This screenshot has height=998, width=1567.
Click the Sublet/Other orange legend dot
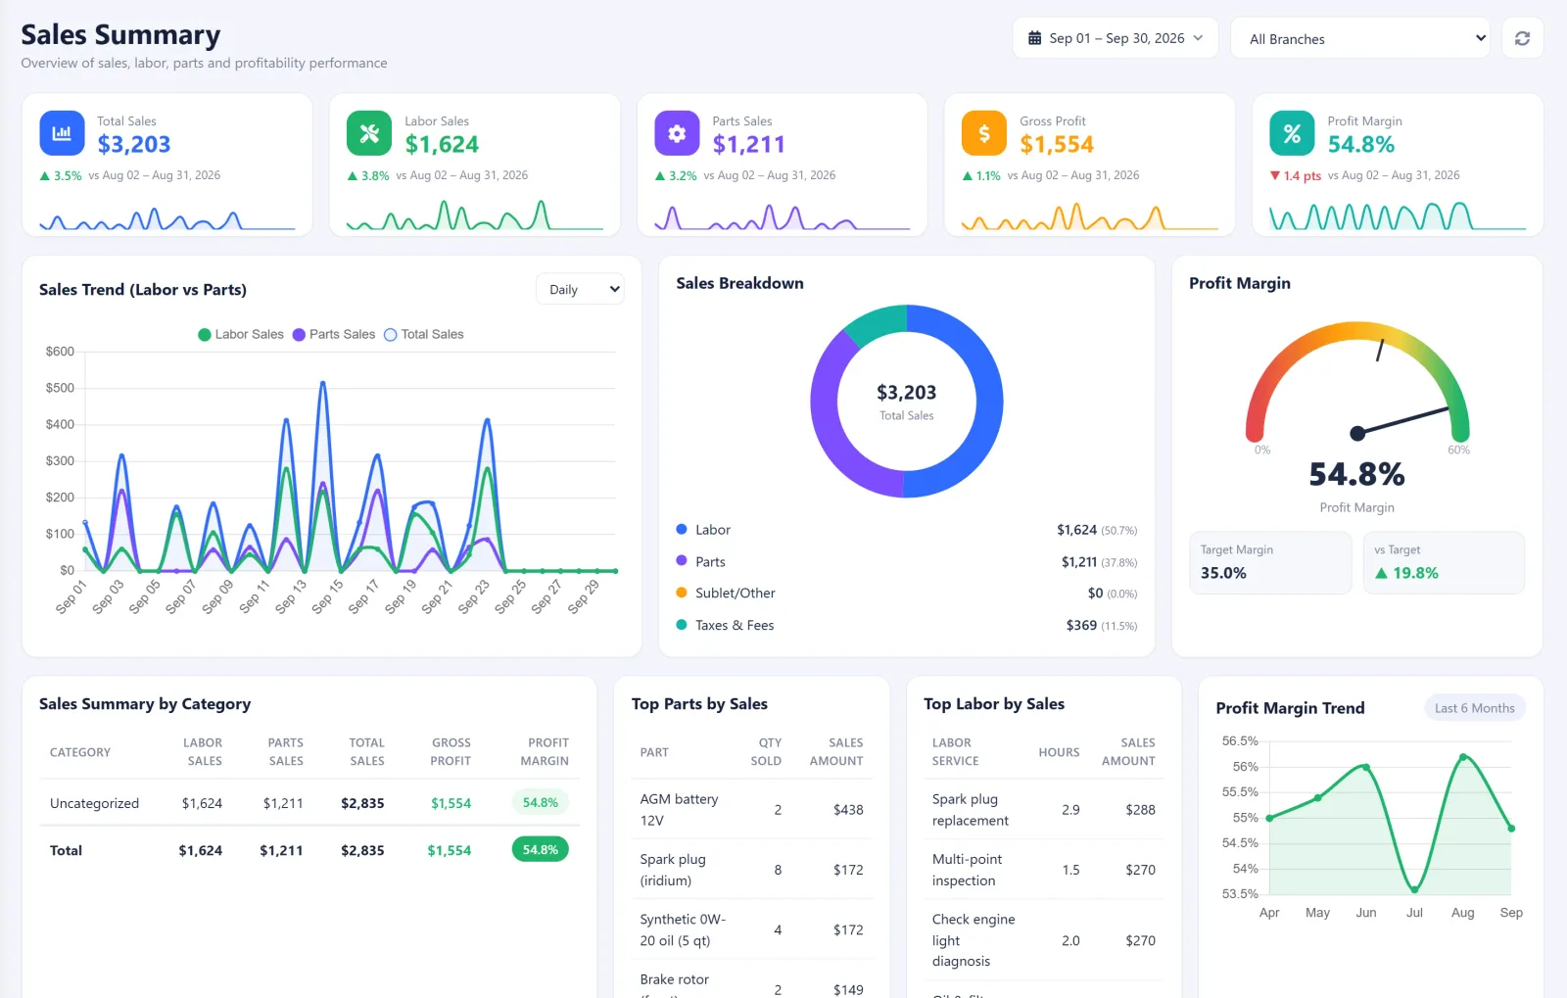click(682, 593)
